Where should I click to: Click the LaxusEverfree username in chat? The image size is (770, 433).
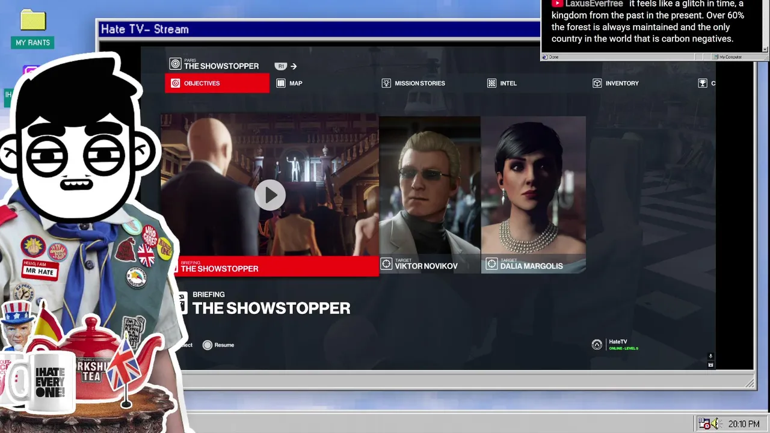(594, 4)
